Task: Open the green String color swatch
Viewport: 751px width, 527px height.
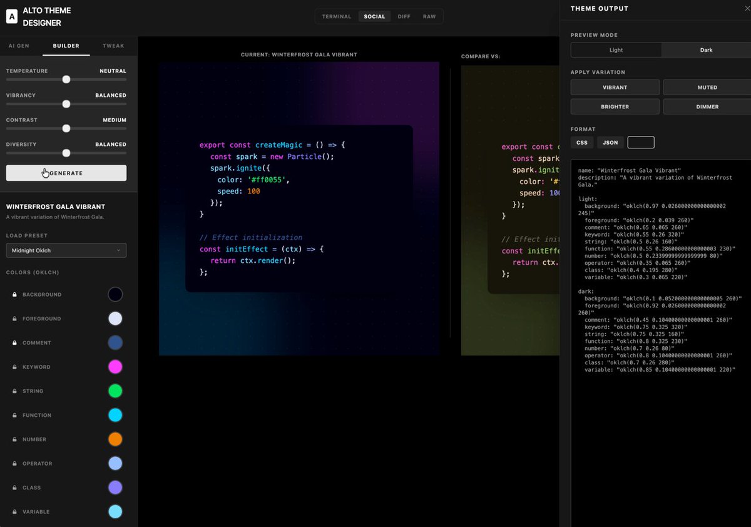Action: (x=115, y=391)
